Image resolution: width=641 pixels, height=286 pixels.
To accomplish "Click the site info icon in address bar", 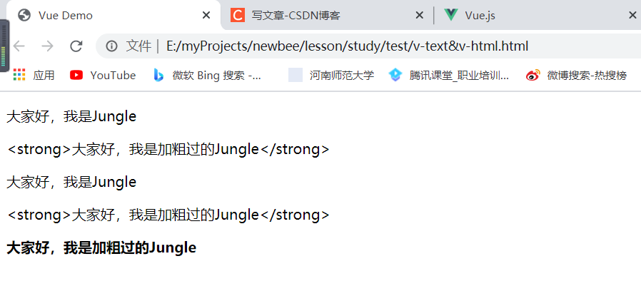I will (111, 46).
